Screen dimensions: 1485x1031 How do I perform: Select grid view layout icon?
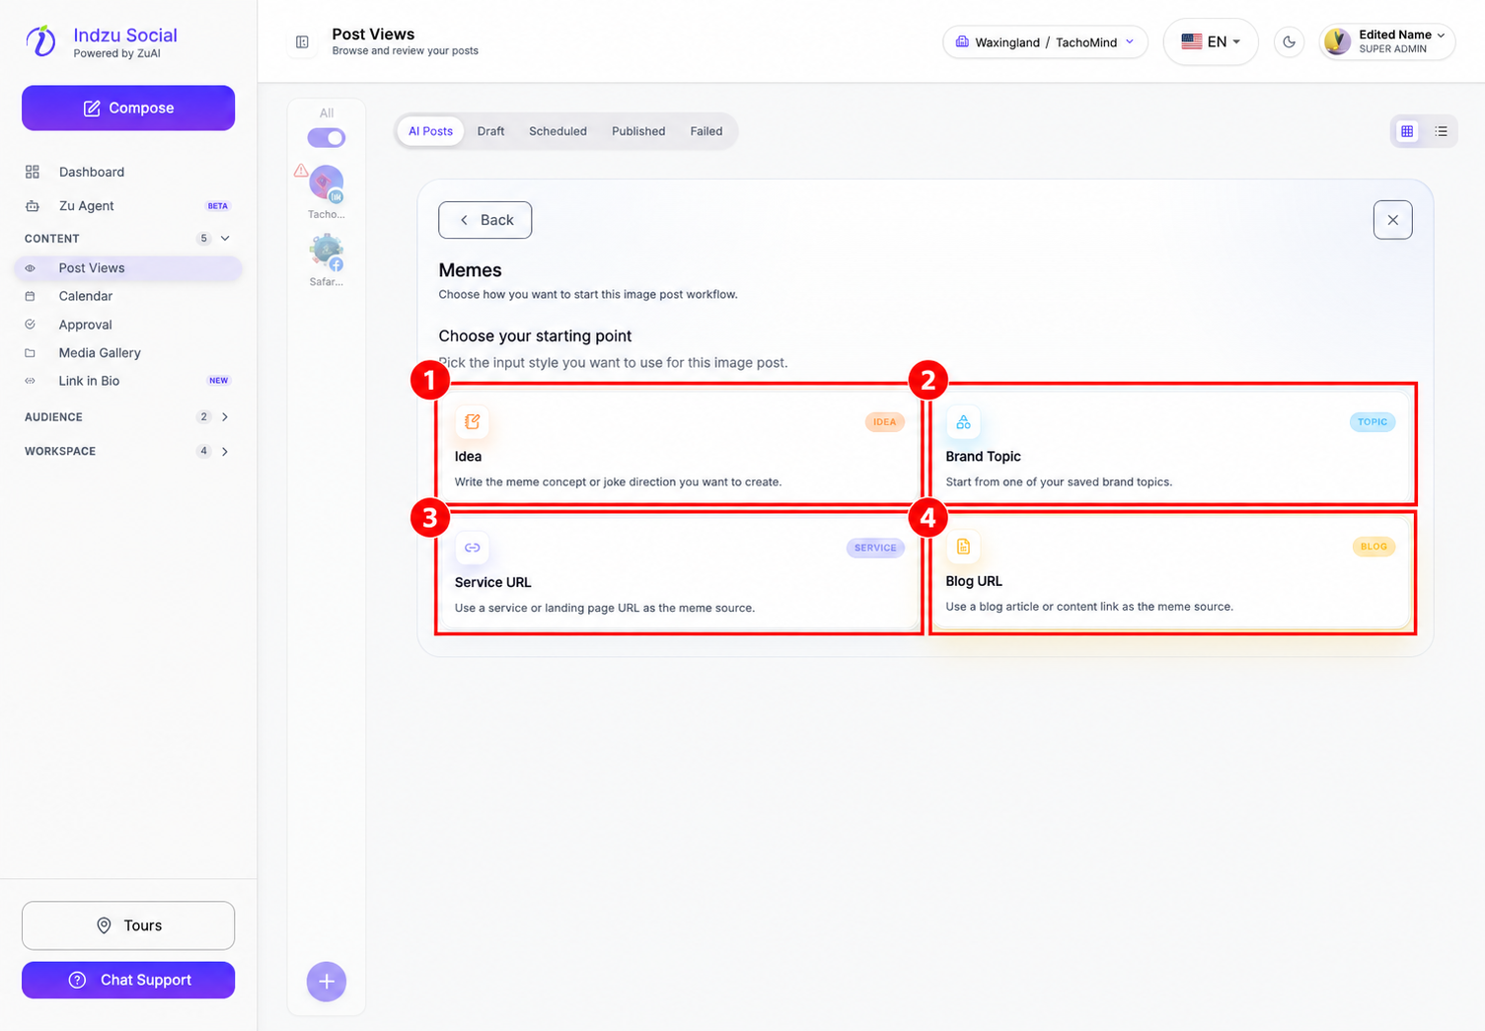tap(1407, 131)
